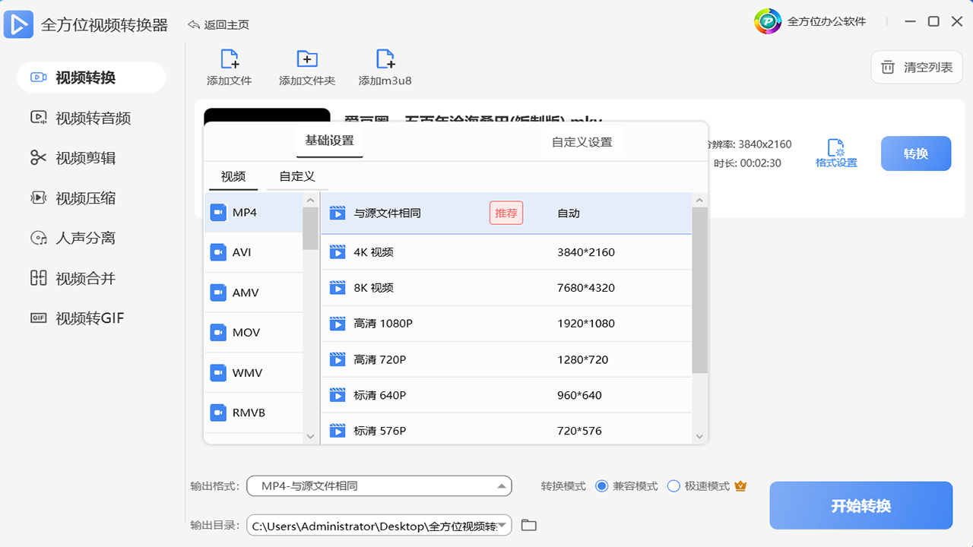
Task: Expand the 输出目录 path dropdown
Action: point(503,525)
